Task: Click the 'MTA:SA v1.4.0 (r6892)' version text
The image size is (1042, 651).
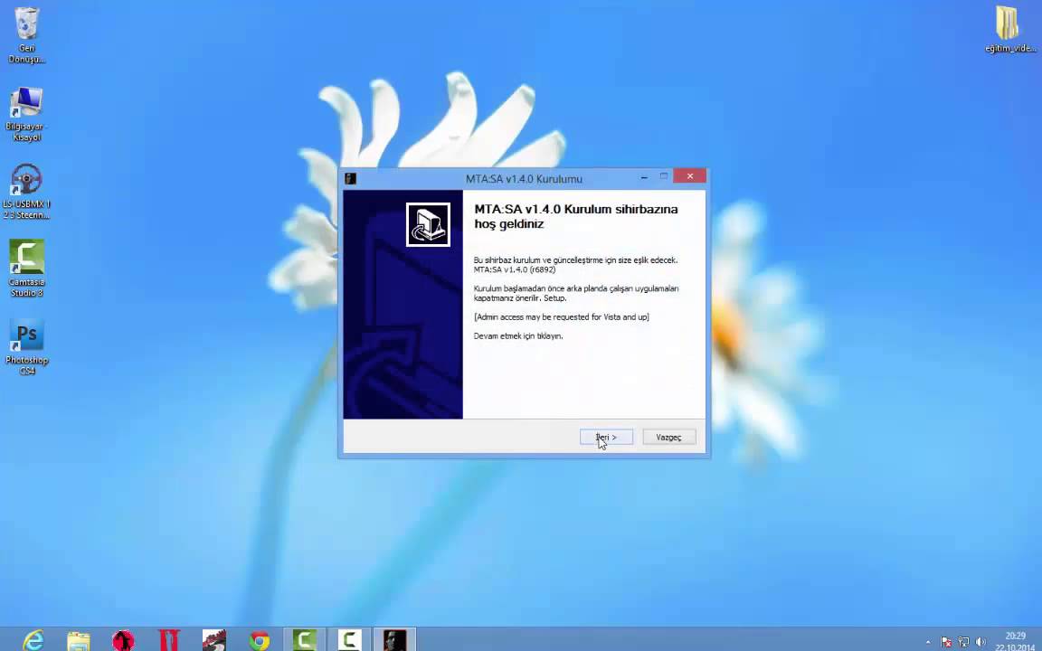Action: pos(515,269)
